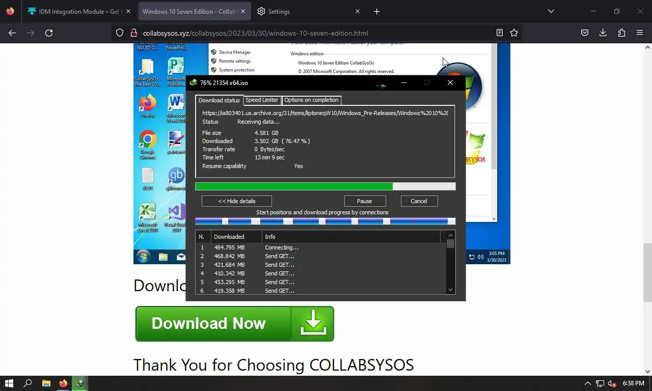
Task: Click Windows 7 Start orb in image
Action: (143, 257)
